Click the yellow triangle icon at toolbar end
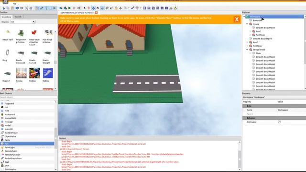The width and height of the screenshot is (306, 172). (x=175, y=8)
